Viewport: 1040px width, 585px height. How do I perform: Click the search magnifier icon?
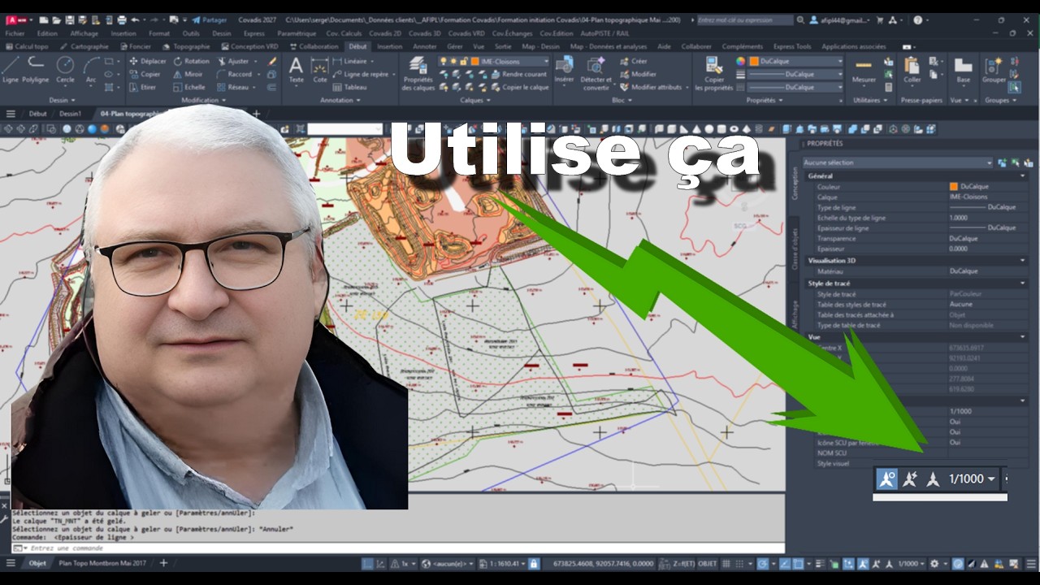pyautogui.click(x=802, y=19)
